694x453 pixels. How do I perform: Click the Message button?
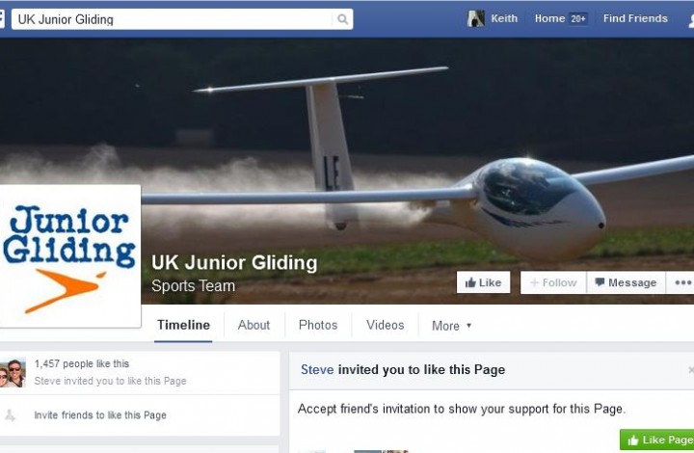tap(627, 282)
